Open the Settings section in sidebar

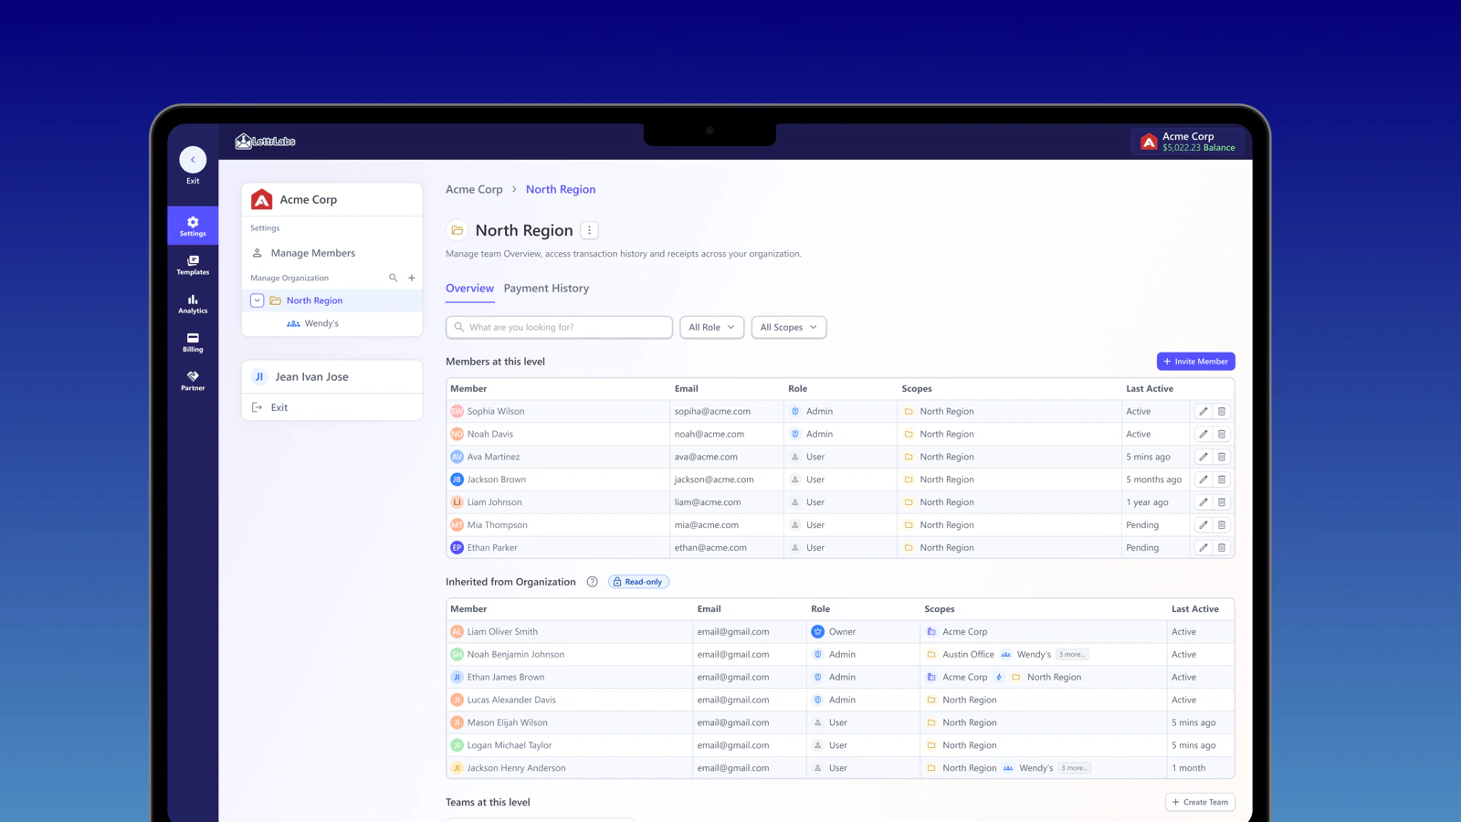[193, 226]
